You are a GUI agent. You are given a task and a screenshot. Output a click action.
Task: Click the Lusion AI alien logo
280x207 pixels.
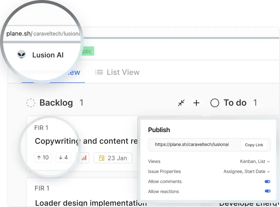(x=21, y=55)
